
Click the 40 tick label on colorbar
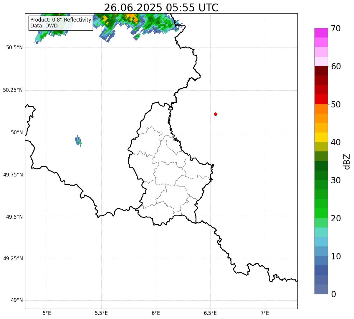click(x=335, y=142)
